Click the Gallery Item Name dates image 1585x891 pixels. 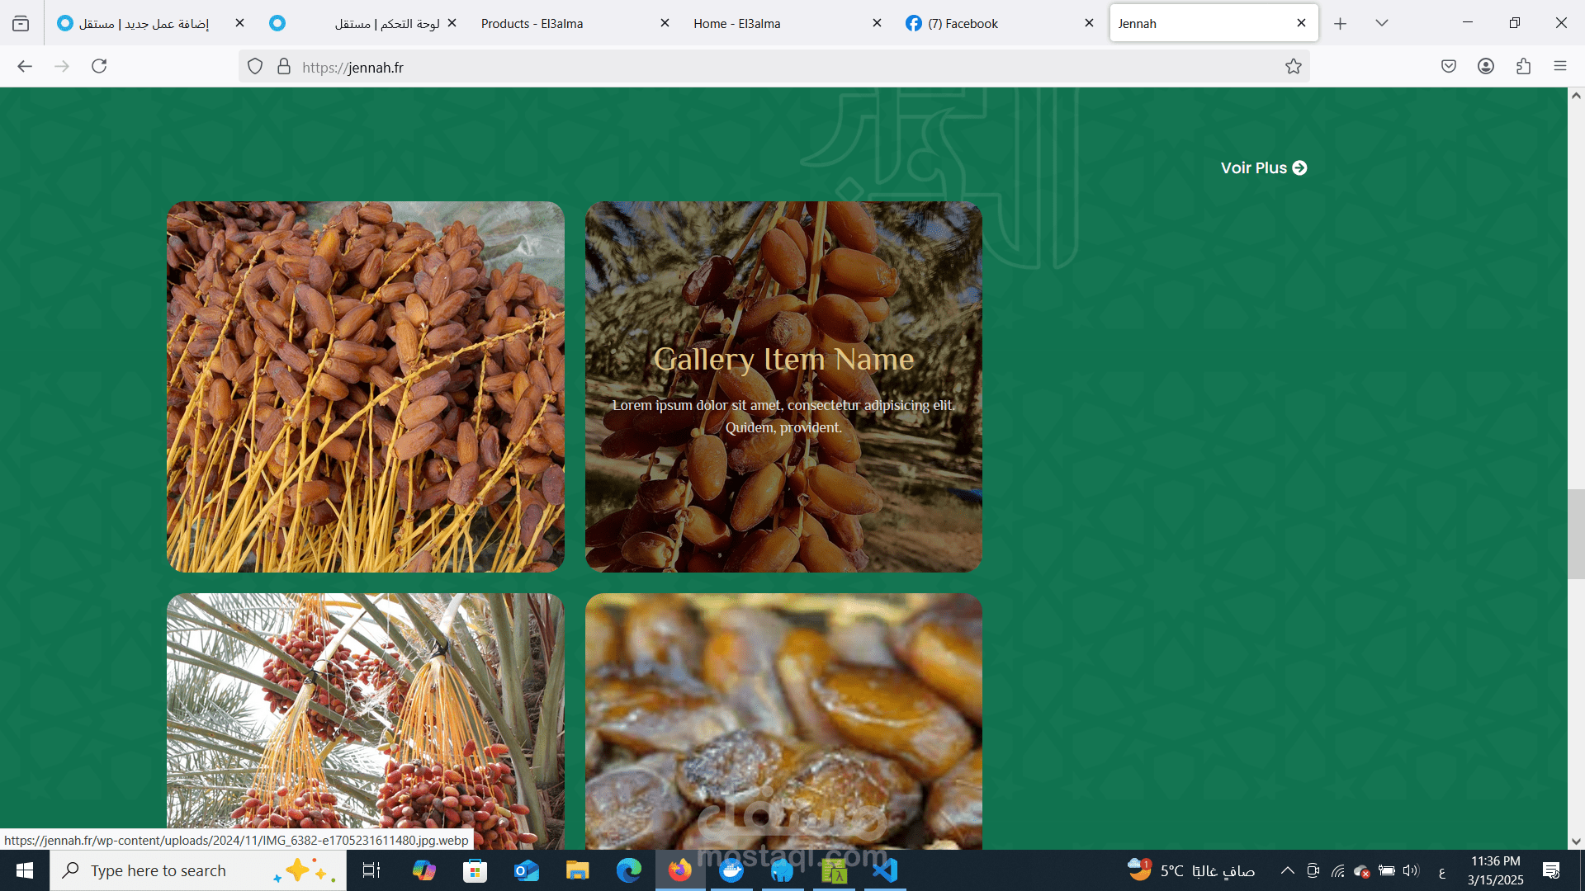tap(783, 386)
